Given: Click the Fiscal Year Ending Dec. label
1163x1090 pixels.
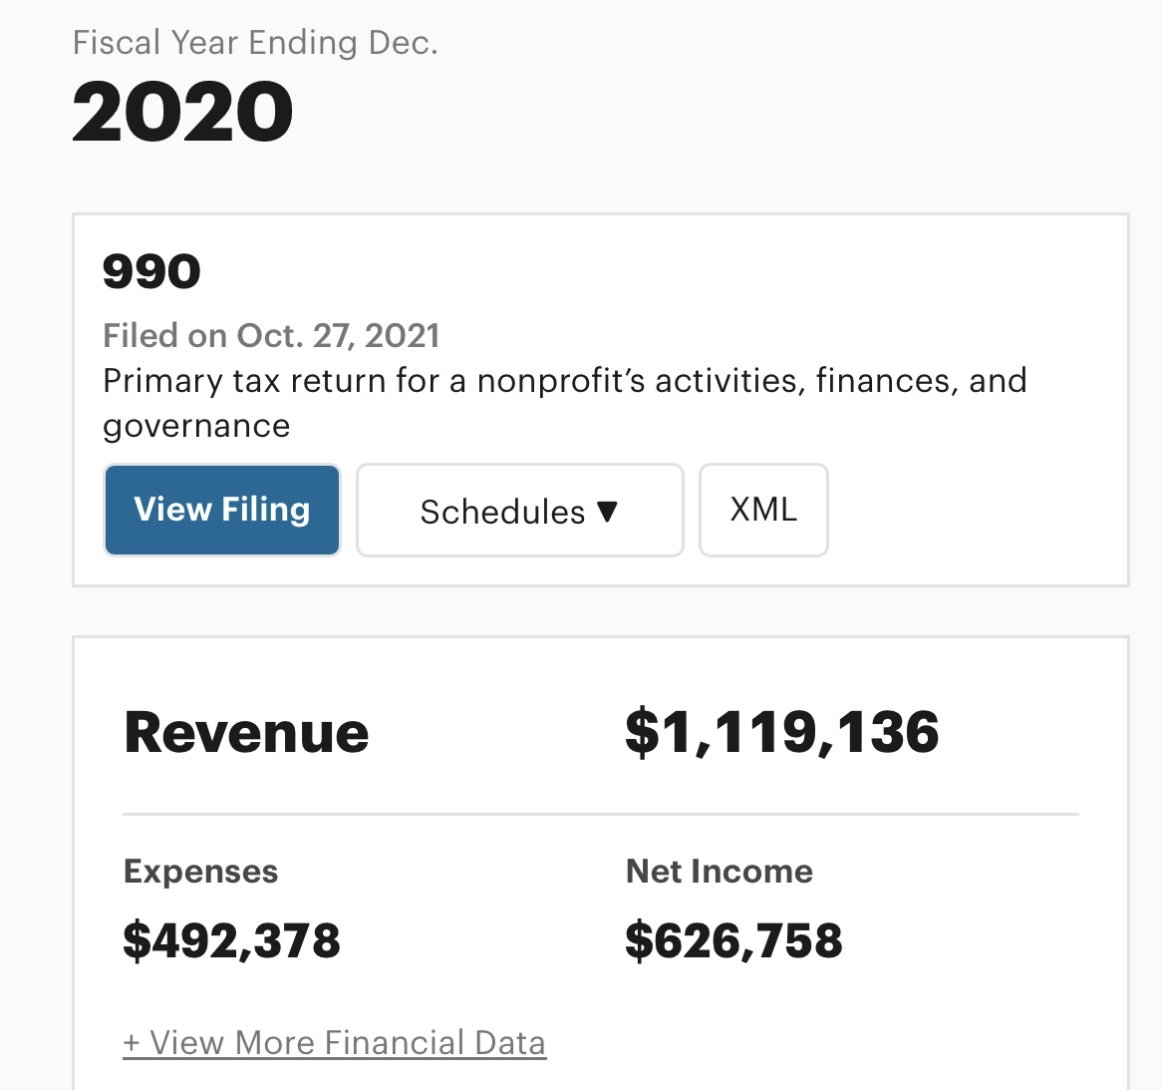Looking at the screenshot, I should click(255, 43).
